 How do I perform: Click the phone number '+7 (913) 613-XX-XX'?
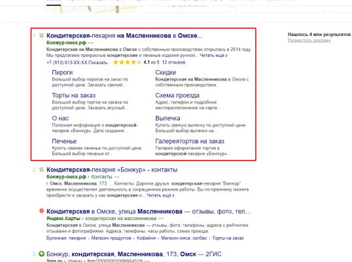(x=67, y=62)
